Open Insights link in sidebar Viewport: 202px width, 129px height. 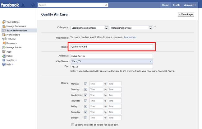(x=10, y=60)
